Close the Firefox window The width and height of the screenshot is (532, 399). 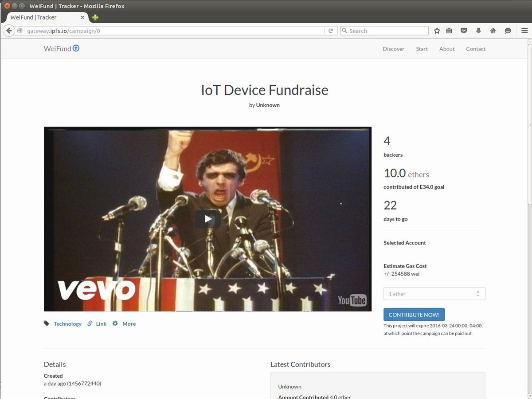tap(7, 6)
